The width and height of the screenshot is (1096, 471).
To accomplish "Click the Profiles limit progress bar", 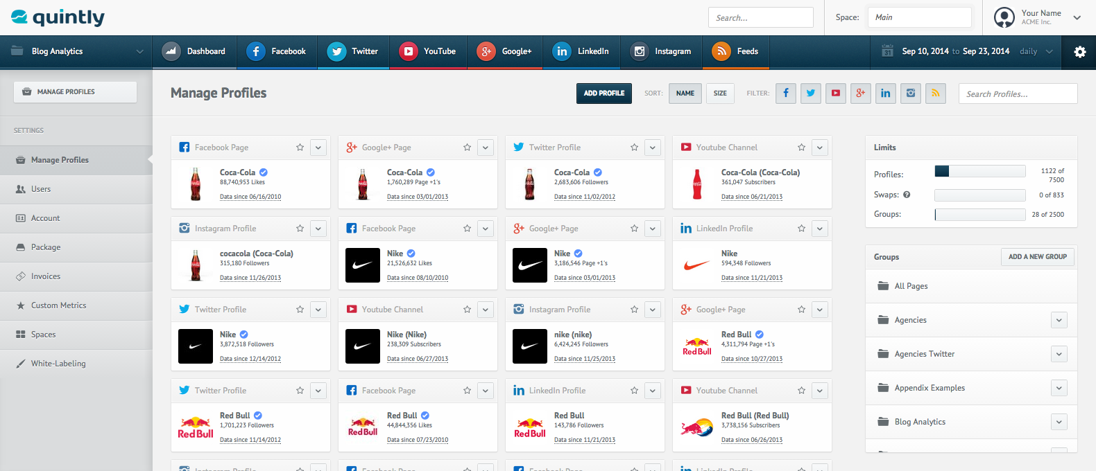I will (980, 171).
